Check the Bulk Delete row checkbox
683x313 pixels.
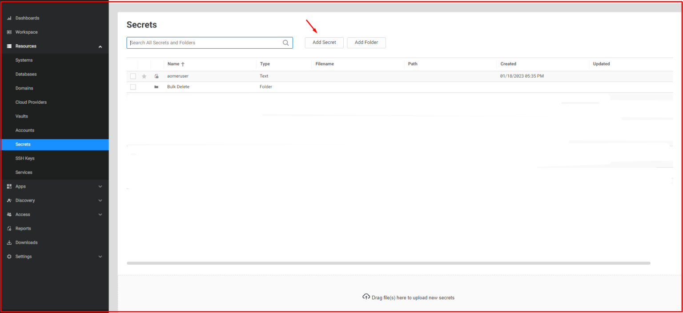click(x=133, y=86)
